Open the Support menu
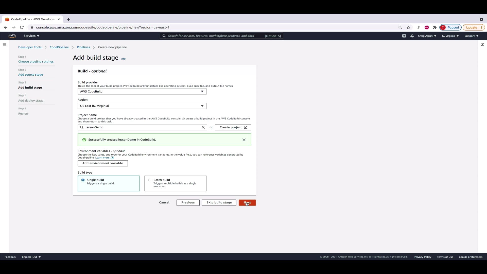This screenshot has width=487, height=274. [471, 36]
